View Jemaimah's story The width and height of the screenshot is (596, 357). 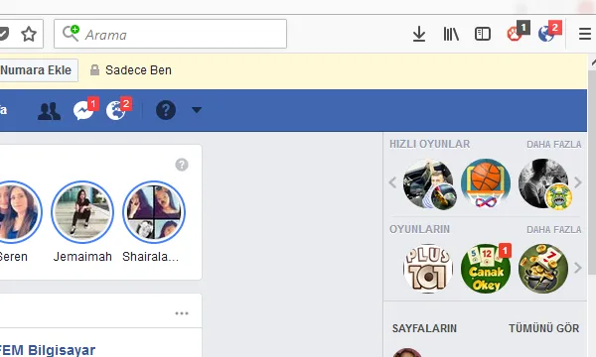pyautogui.click(x=82, y=211)
